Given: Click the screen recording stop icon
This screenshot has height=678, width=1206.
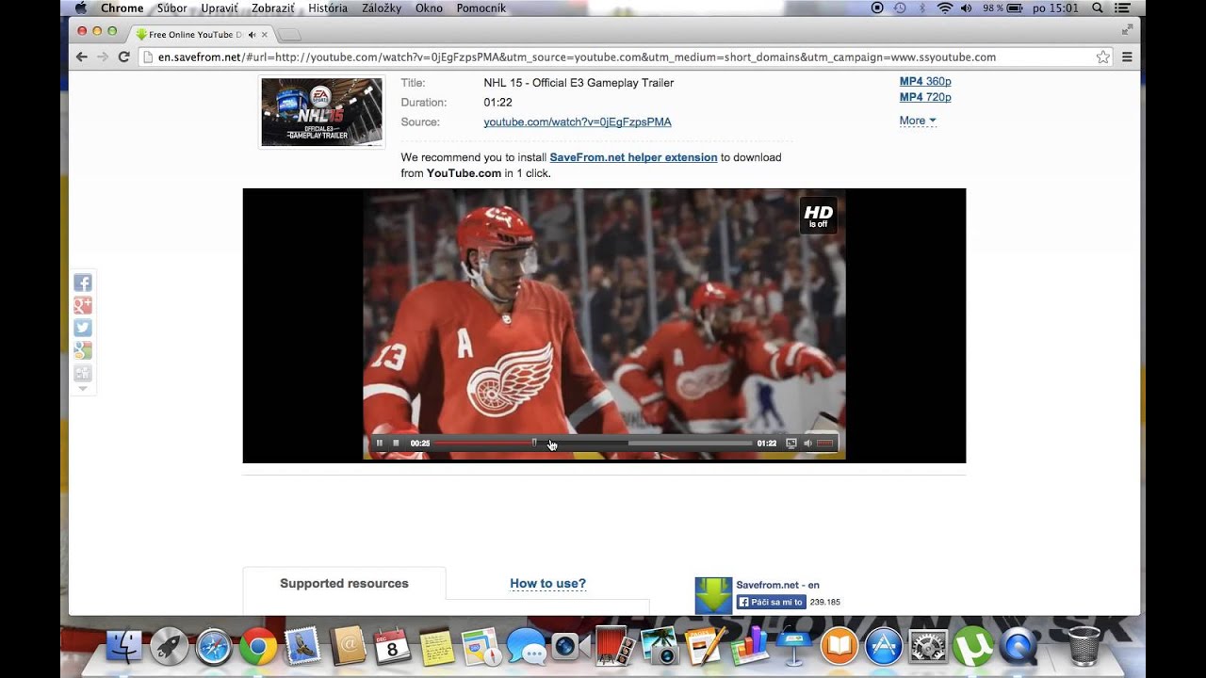Looking at the screenshot, I should [877, 8].
